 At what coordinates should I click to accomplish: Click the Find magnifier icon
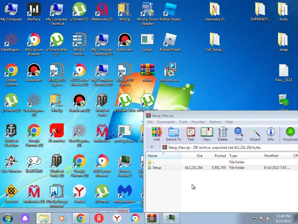point(239,134)
